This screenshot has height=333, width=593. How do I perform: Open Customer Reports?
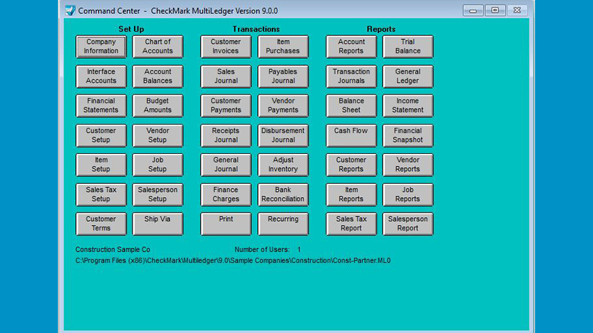[351, 165]
